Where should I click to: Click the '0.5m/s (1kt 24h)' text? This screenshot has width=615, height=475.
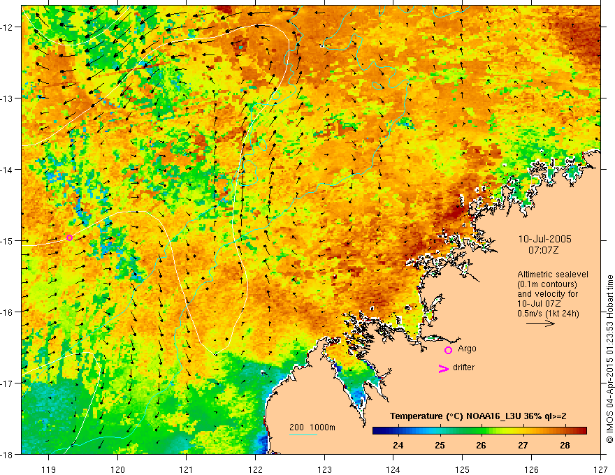point(548,314)
